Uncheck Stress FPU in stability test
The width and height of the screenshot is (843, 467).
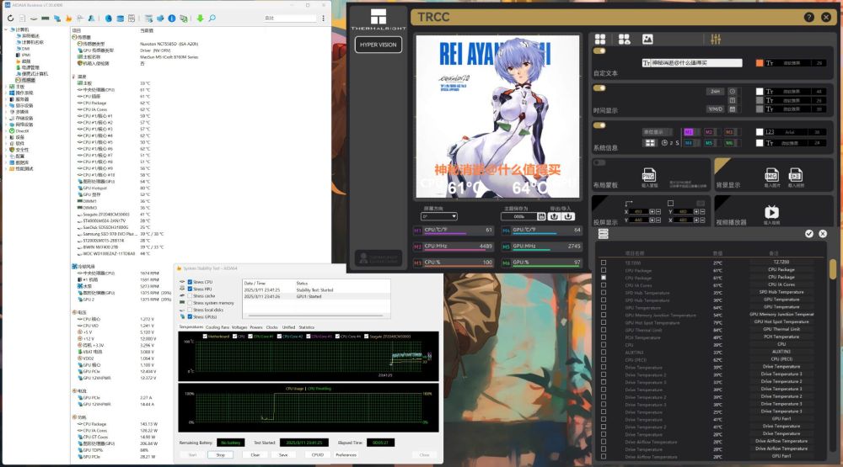(190, 289)
